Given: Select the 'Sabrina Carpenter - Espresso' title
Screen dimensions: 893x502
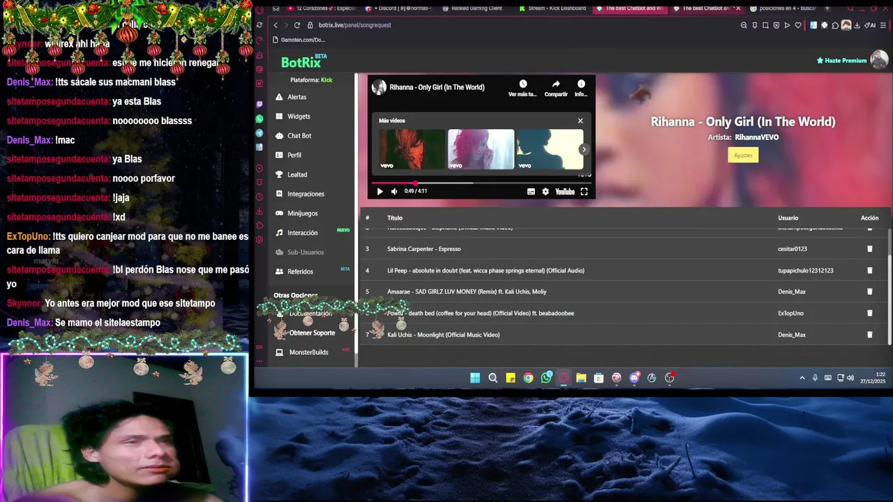Looking at the screenshot, I should pos(423,249).
